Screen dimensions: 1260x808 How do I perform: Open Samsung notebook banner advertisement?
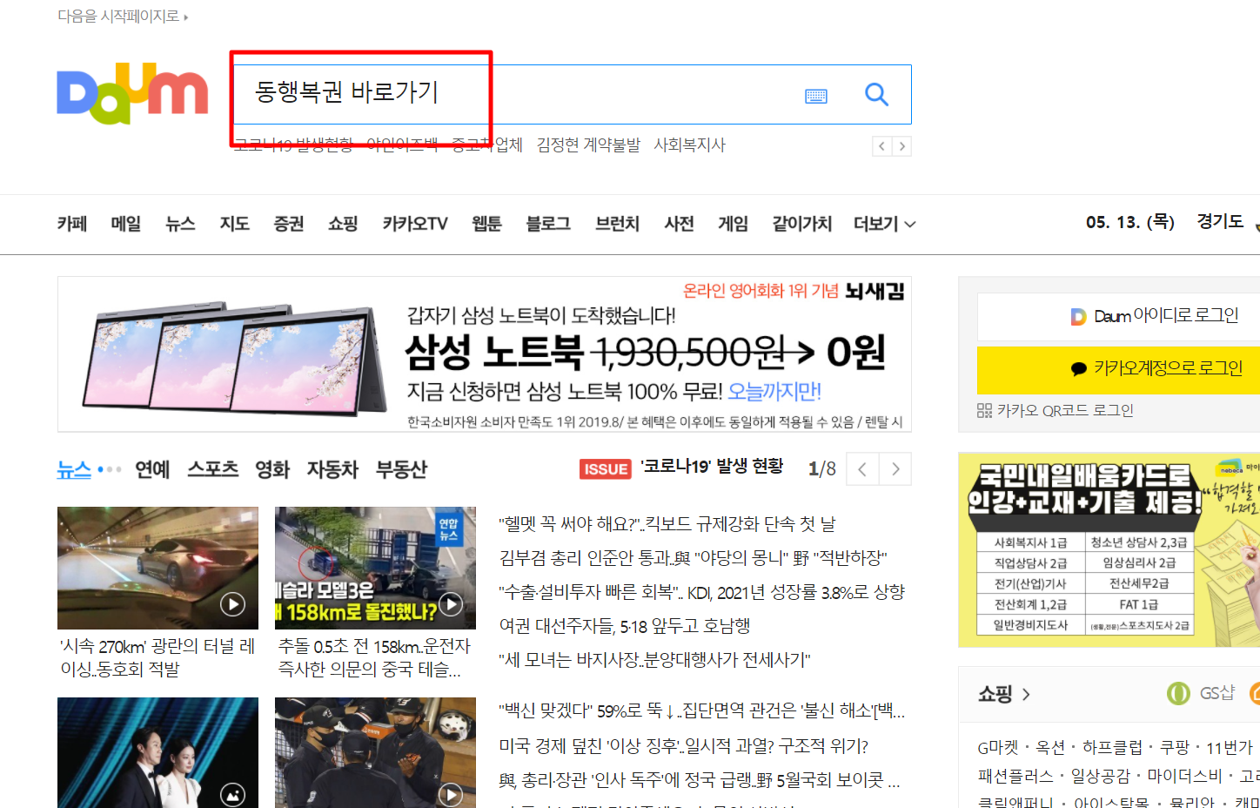485,354
